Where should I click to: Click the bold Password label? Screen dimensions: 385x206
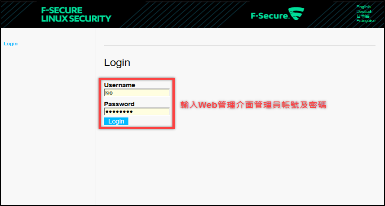point(119,104)
